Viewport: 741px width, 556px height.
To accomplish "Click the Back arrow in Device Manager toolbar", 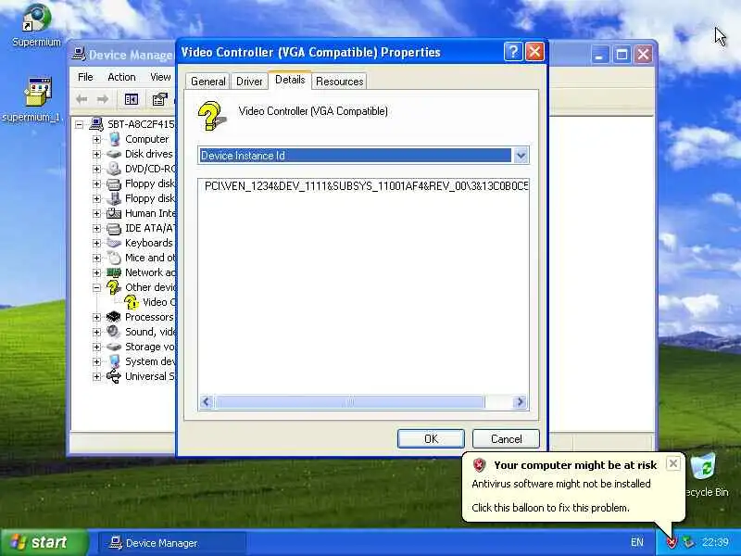I will pos(82,99).
